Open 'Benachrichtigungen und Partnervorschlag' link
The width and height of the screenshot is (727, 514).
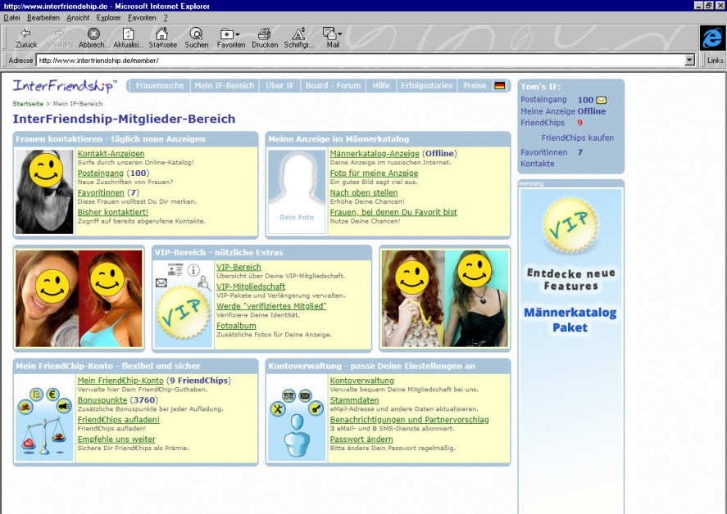410,419
